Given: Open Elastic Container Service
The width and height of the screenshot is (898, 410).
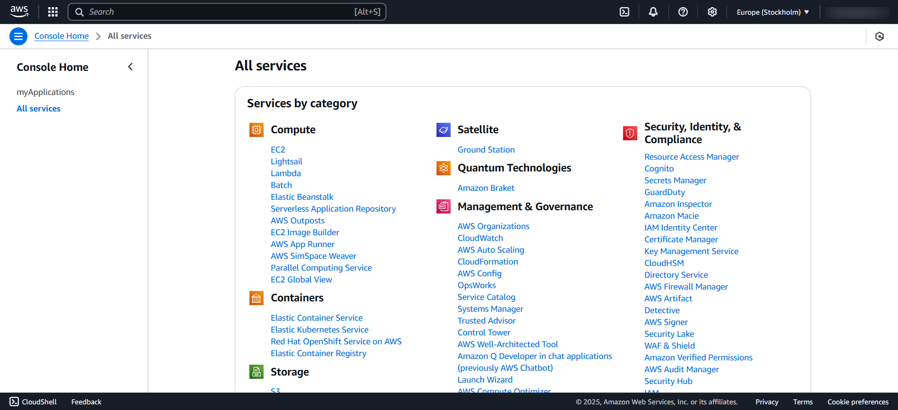Looking at the screenshot, I should click(316, 318).
